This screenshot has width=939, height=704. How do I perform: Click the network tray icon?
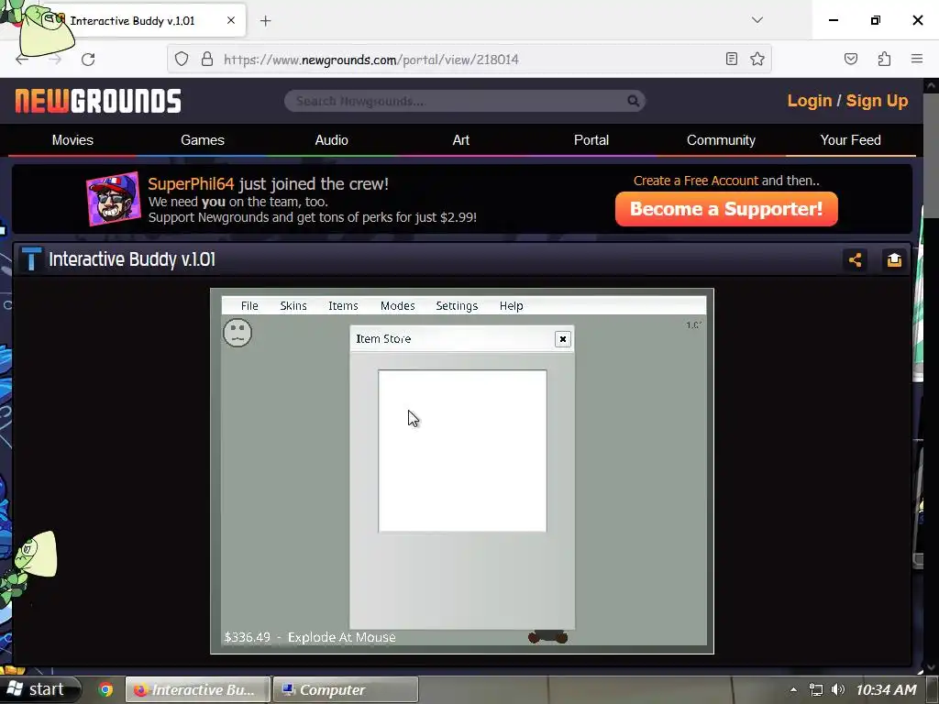pos(815,689)
